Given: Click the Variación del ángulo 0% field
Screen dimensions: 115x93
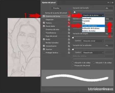Looking at the screenshot, I should coord(109,34).
